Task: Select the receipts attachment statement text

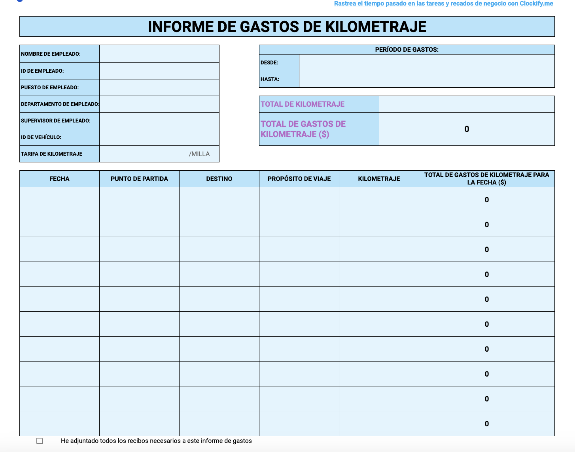Action: point(156,441)
